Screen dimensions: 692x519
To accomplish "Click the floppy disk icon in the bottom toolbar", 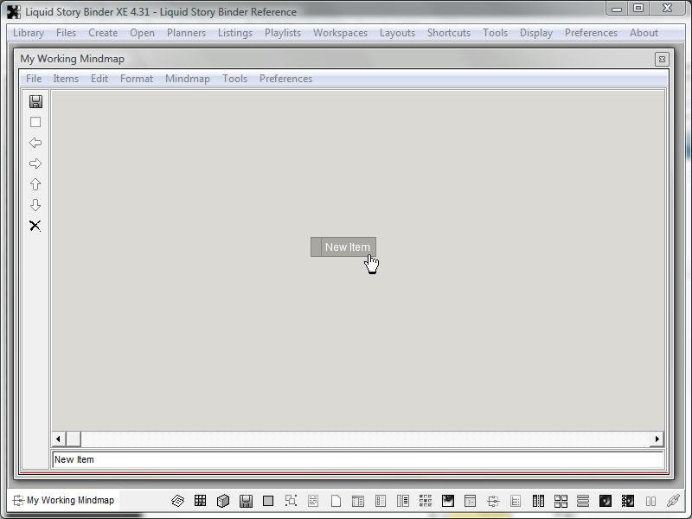I will 246,501.
